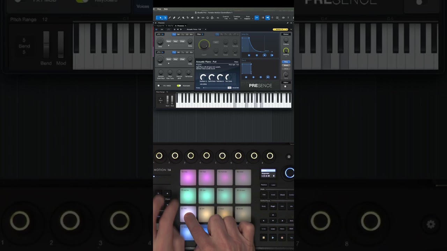Viewport: 447px width, 251px height.
Task: Select the Paint tool
Action: click(x=179, y=17)
